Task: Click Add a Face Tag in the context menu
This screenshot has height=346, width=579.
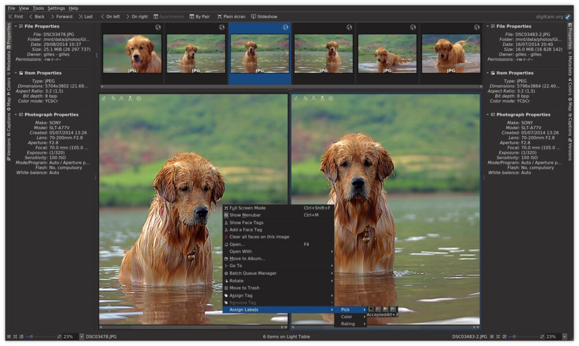Action: [x=245, y=229]
